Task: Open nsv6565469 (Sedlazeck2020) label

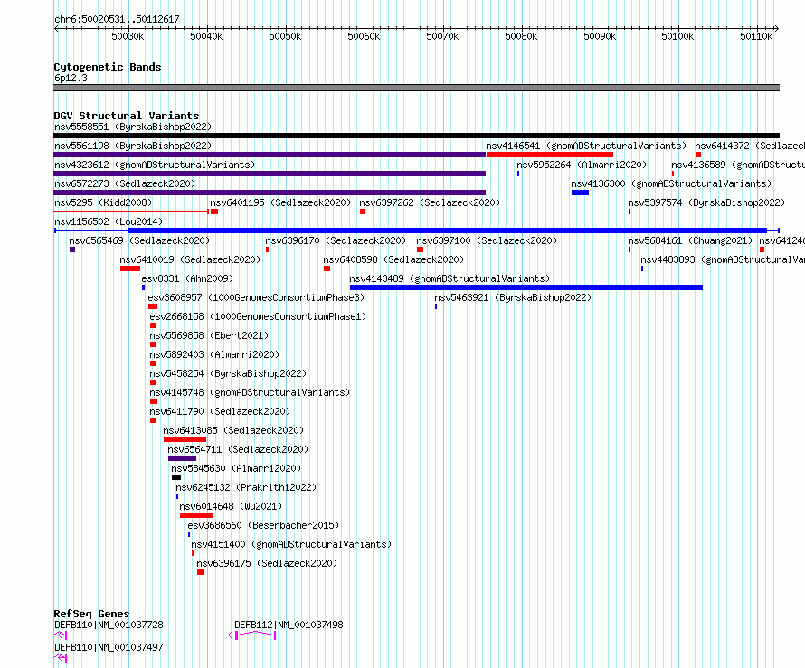Action: 139,240
